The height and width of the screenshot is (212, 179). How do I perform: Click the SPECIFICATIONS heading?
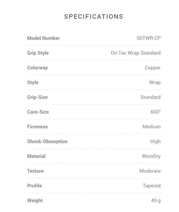pos(94,17)
